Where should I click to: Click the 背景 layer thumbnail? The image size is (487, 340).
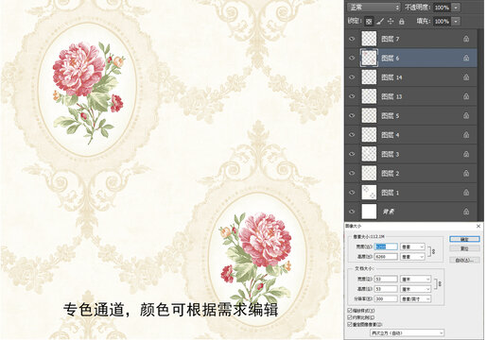pos(369,212)
